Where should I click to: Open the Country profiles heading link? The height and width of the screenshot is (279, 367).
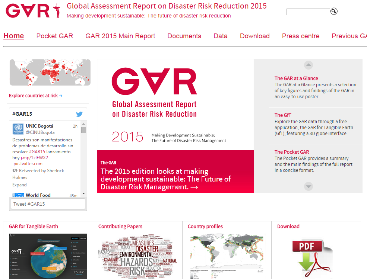[205, 227]
